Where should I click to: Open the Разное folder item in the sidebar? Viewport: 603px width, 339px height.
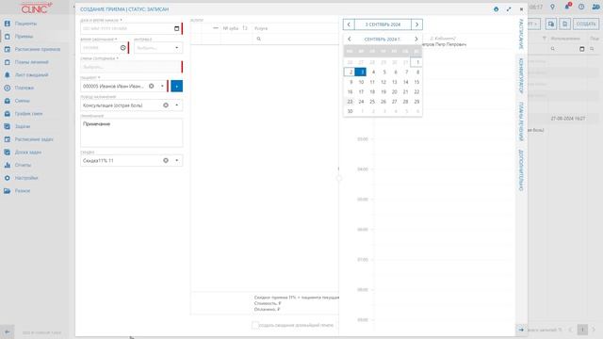[x=23, y=190]
